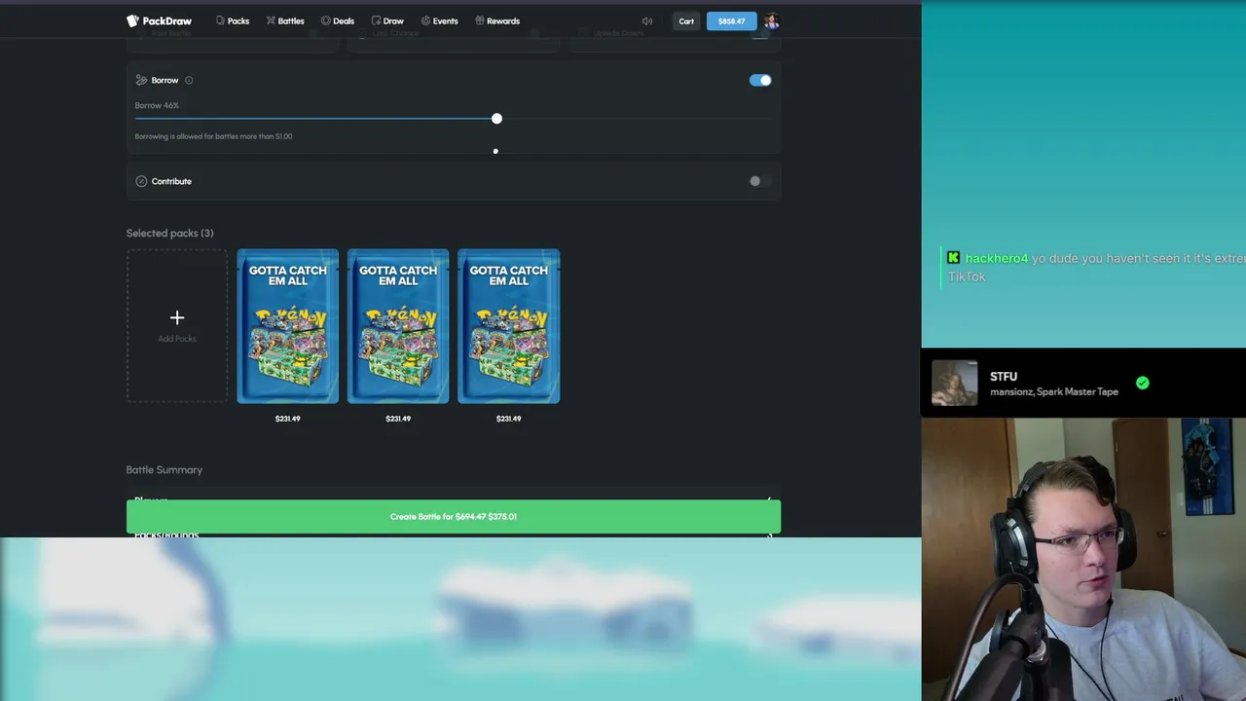Turn off the Borrow toggle
The image size is (1246, 701).
[760, 80]
